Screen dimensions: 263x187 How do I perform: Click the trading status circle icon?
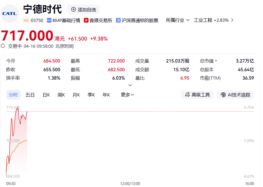coord(3,46)
